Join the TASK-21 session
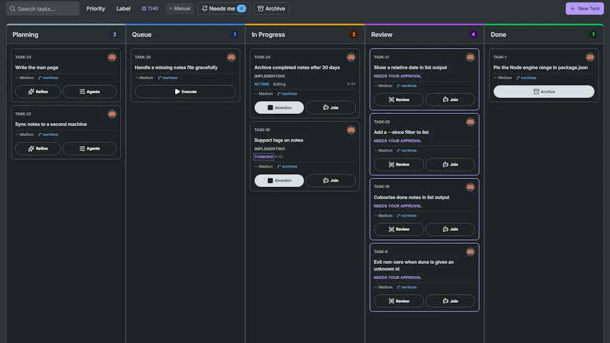 click(450, 100)
